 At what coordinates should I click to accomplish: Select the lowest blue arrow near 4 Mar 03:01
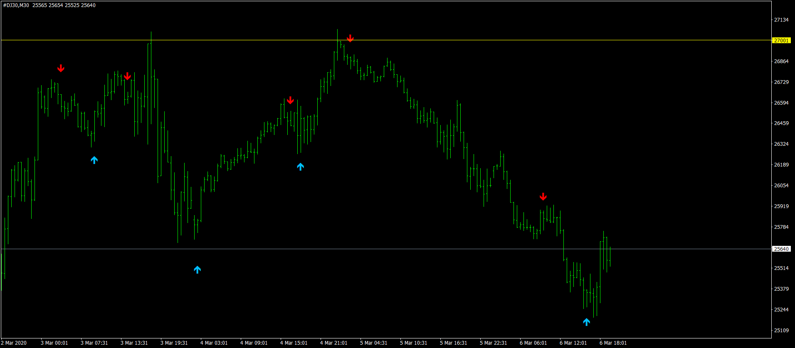tap(198, 270)
